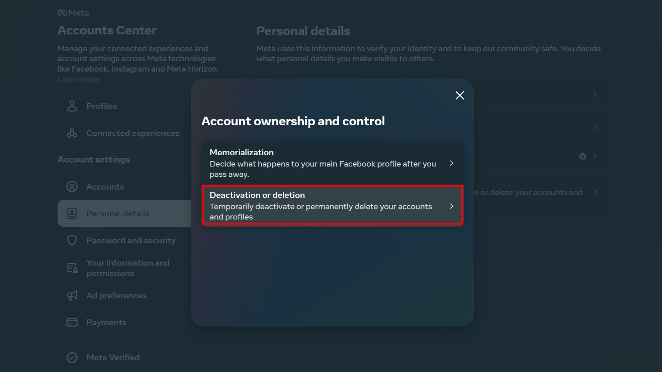Open the Learn more link
662x372 pixels.
click(x=79, y=79)
